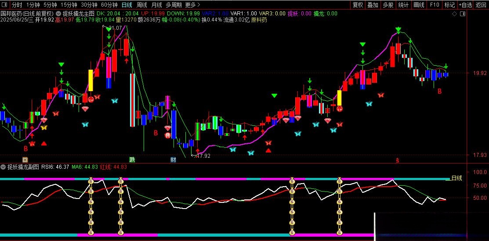Image resolution: width=489 pixels, height=241 pixels.
Task: Click the 财 financial event marker
Action: click(174, 159)
